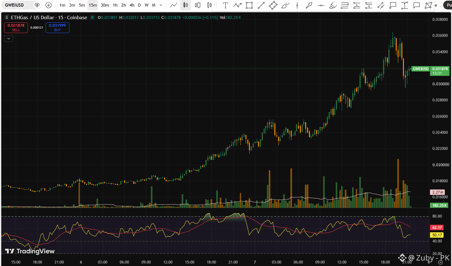Image resolution: width=452 pixels, height=266 pixels.
Task: Select the Long Position tool
Action: point(357,5)
